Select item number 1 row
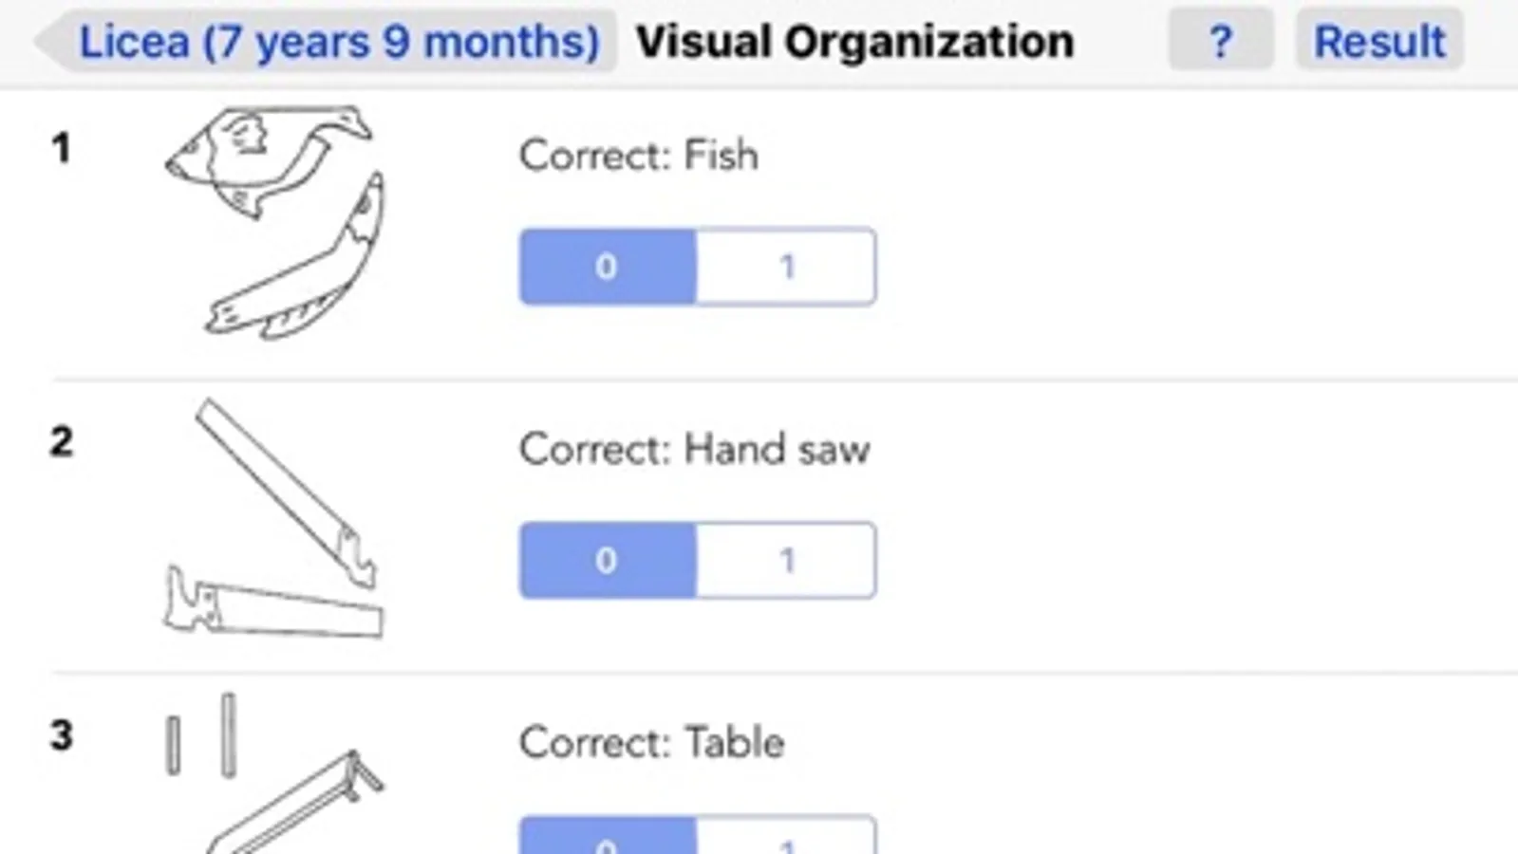The width and height of the screenshot is (1518, 854). pos(62,148)
